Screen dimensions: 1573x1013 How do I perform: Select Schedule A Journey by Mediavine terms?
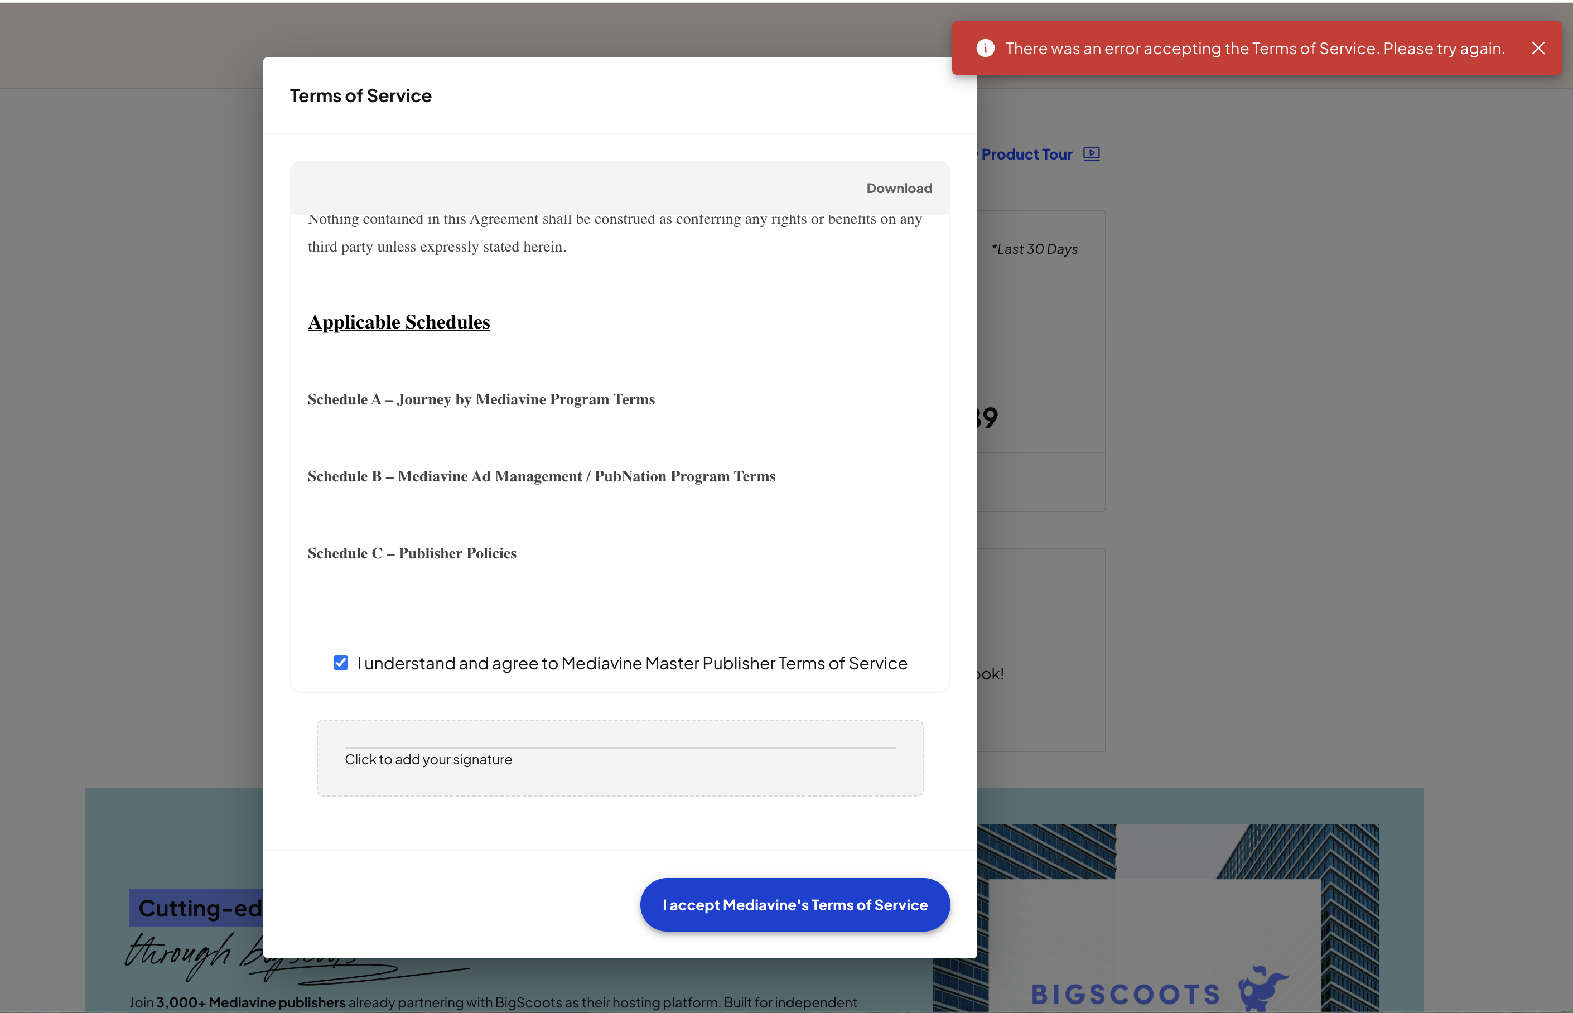point(481,399)
